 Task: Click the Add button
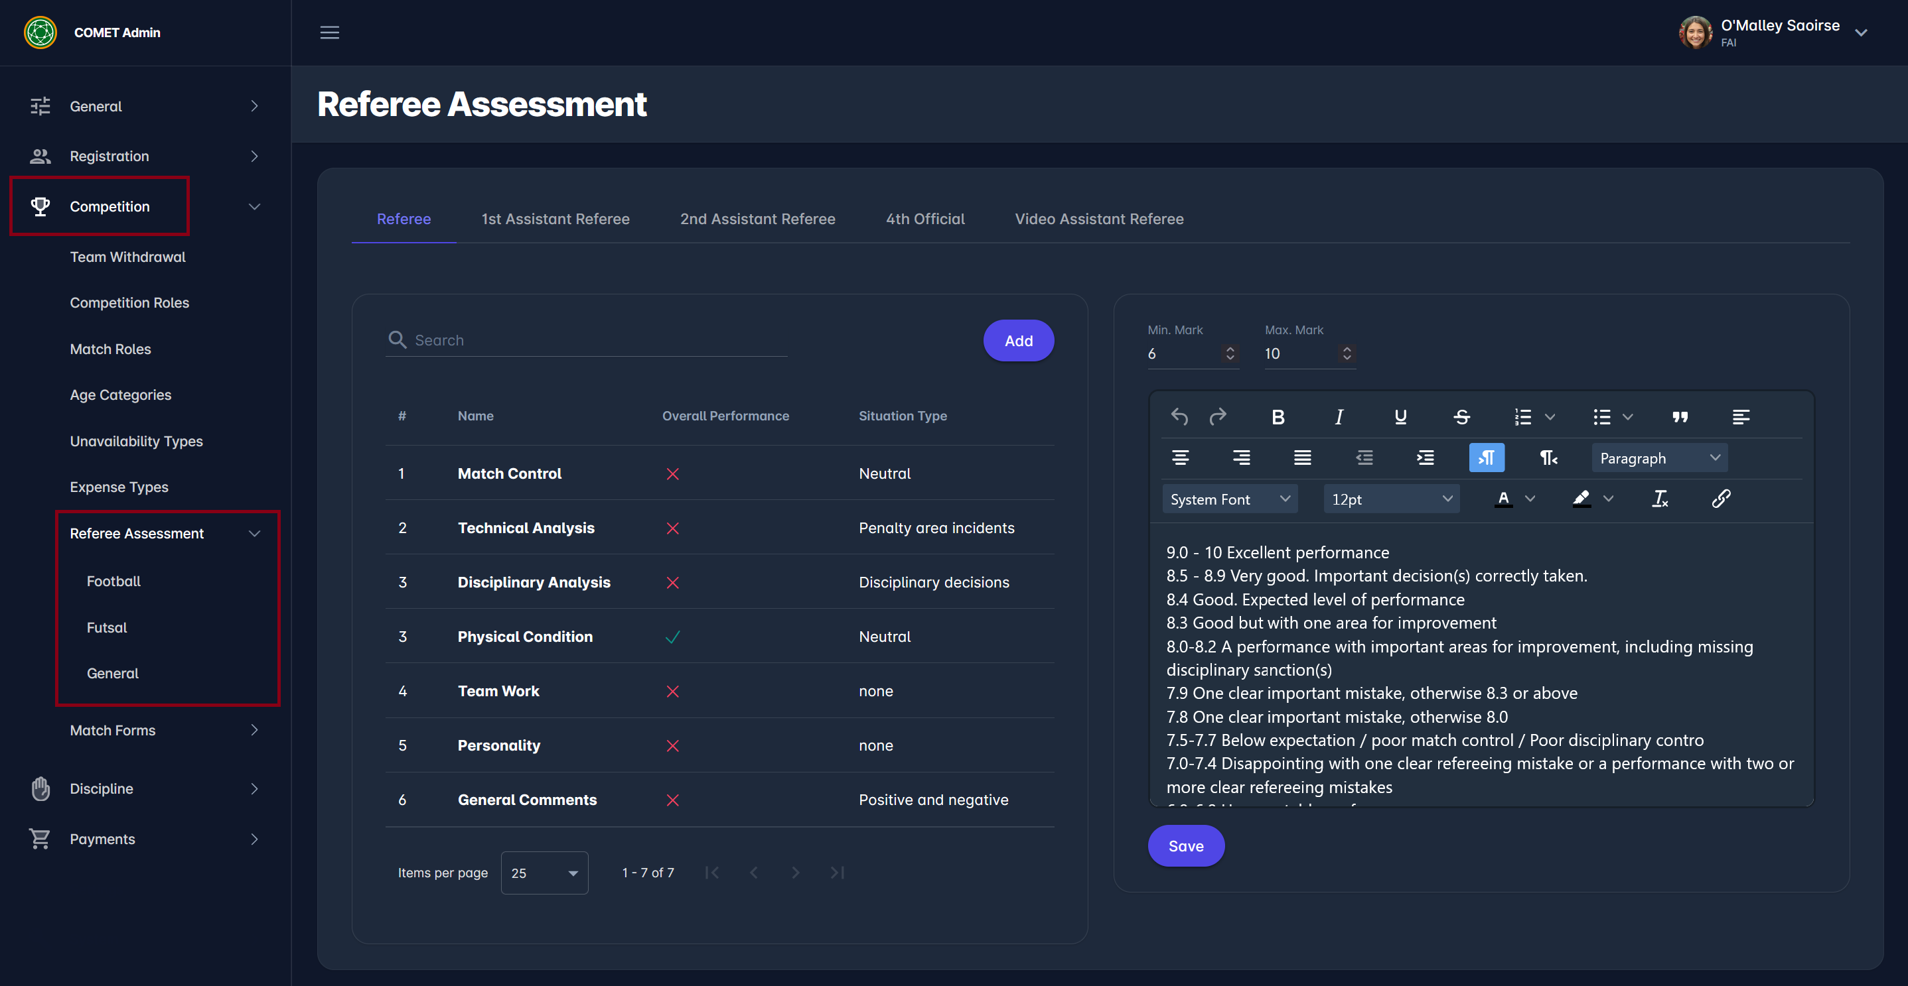point(1017,341)
